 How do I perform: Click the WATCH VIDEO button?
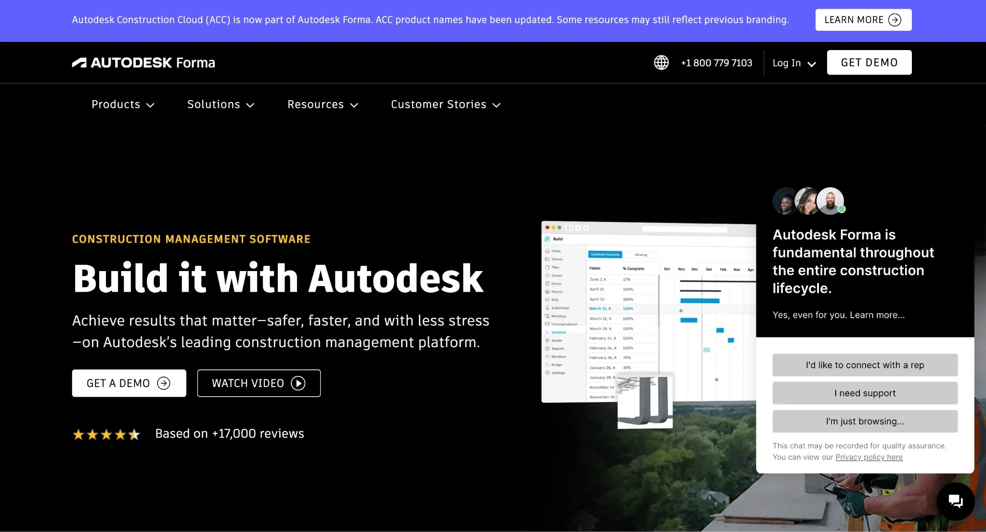[x=259, y=383]
